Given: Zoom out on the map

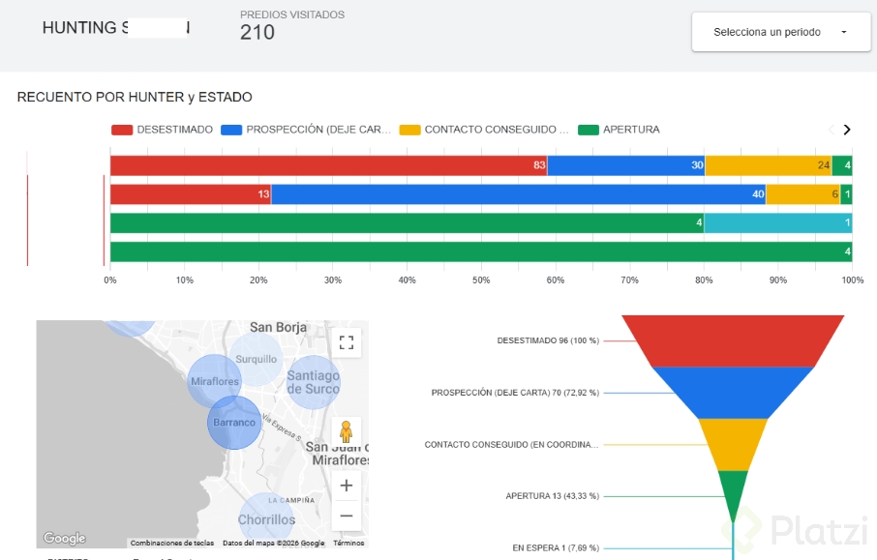Looking at the screenshot, I should [347, 516].
